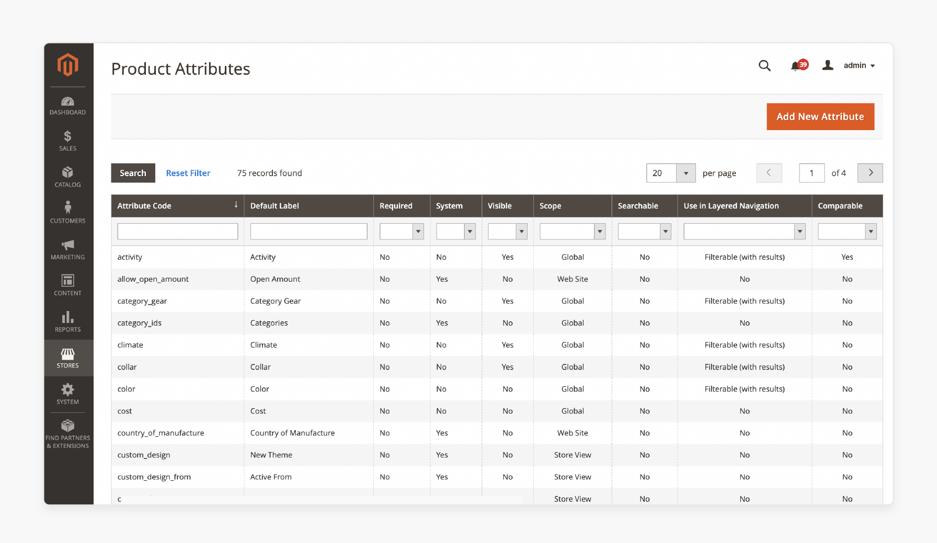This screenshot has width=937, height=543.
Task: Sort by Default Label column header
Action: click(x=308, y=206)
